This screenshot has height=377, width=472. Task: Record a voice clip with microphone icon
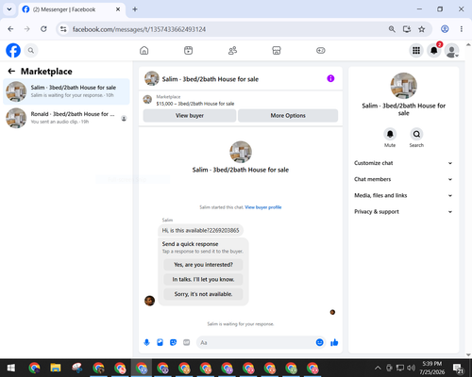pyautogui.click(x=146, y=342)
